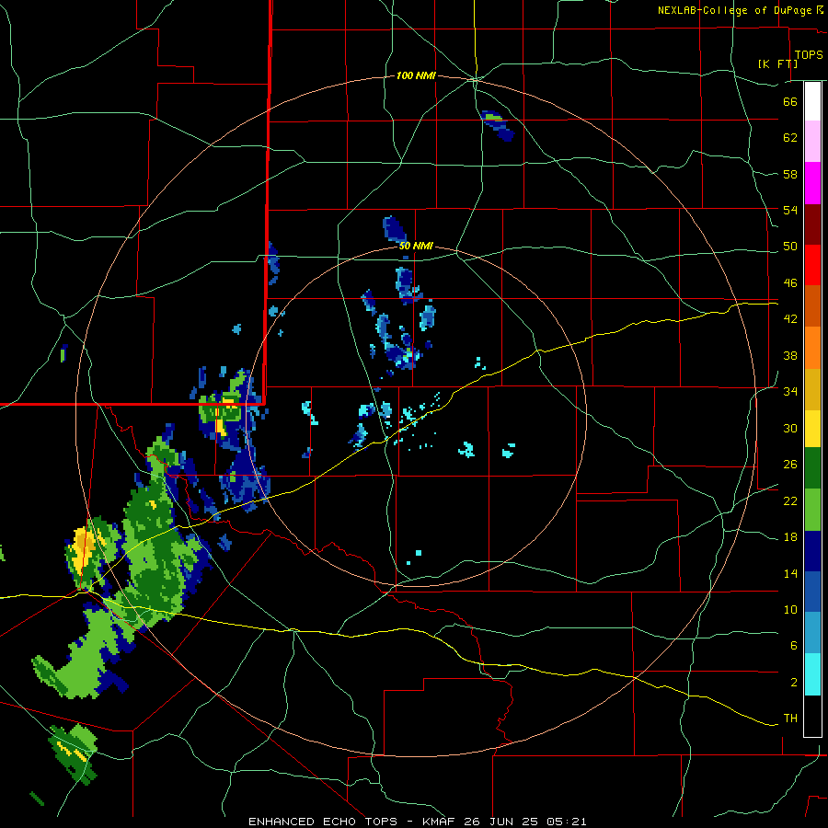Click the 30 legend value

tap(790, 428)
